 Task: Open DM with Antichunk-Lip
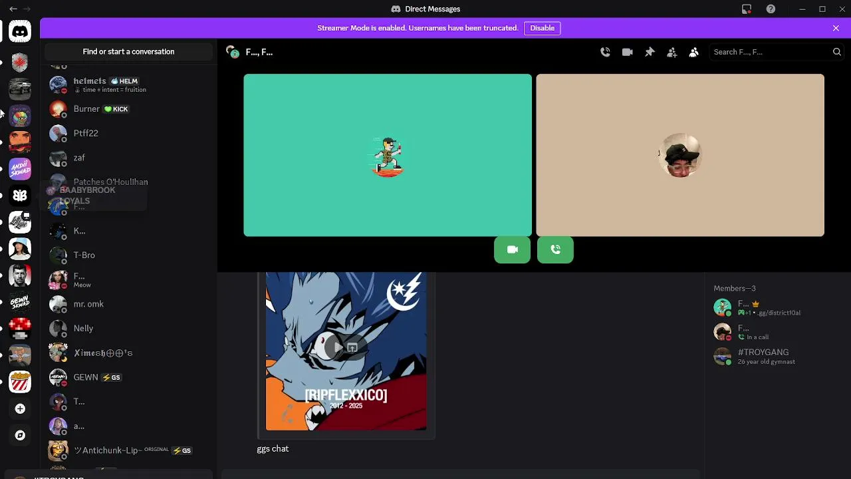click(129, 450)
